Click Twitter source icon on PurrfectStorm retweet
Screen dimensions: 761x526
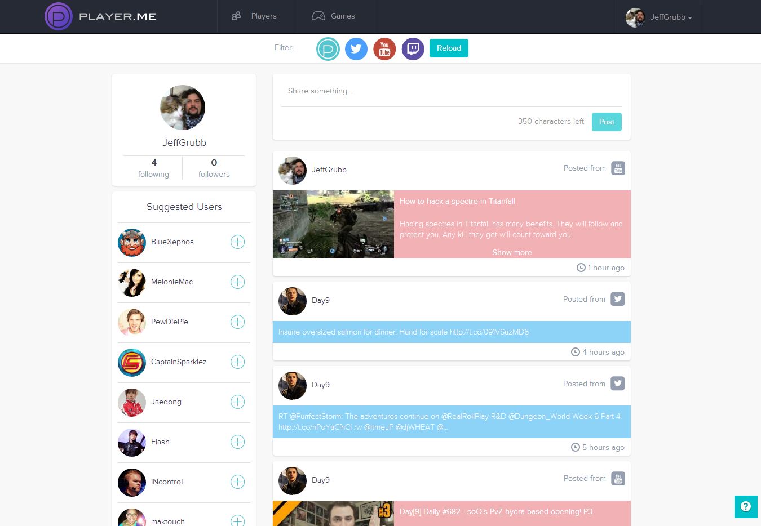618,384
